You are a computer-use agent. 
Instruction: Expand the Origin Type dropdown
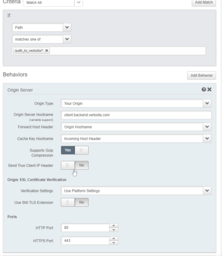click(136, 103)
